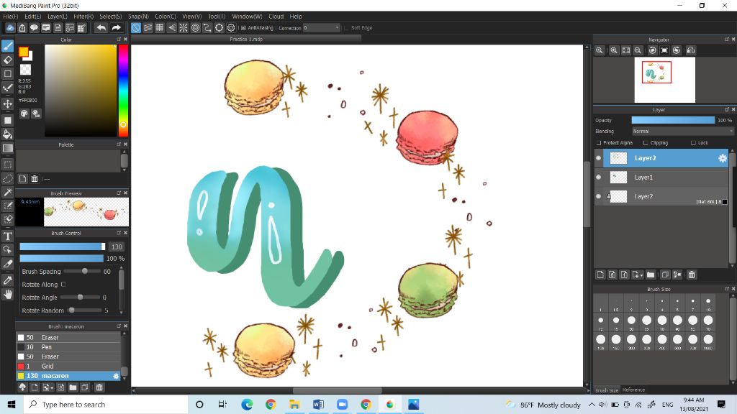Adjust the Brush Spacing slider
The height and width of the screenshot is (414, 737).
point(82,271)
